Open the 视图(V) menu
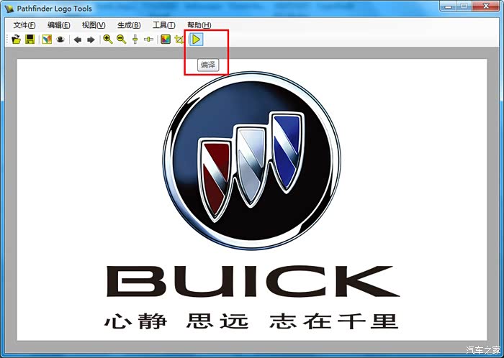 pos(94,25)
